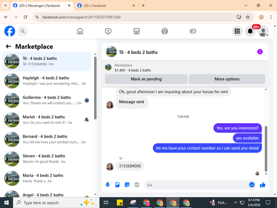Open the Maria 4 beds 2 baths chat
This screenshot has width=277, height=208.
[47, 179]
